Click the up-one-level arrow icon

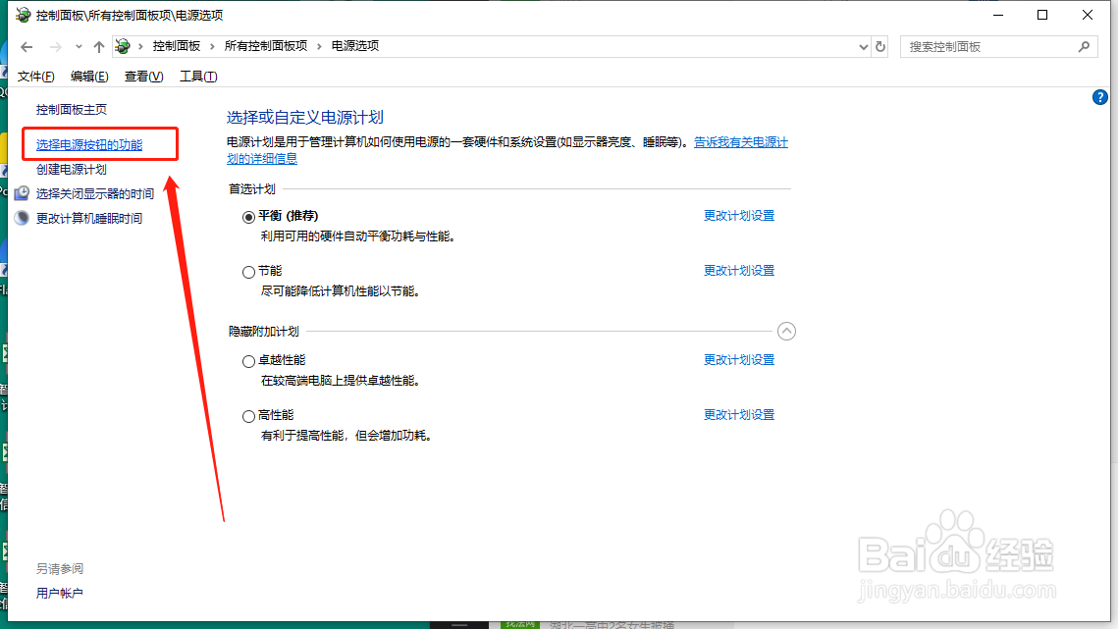tap(98, 45)
